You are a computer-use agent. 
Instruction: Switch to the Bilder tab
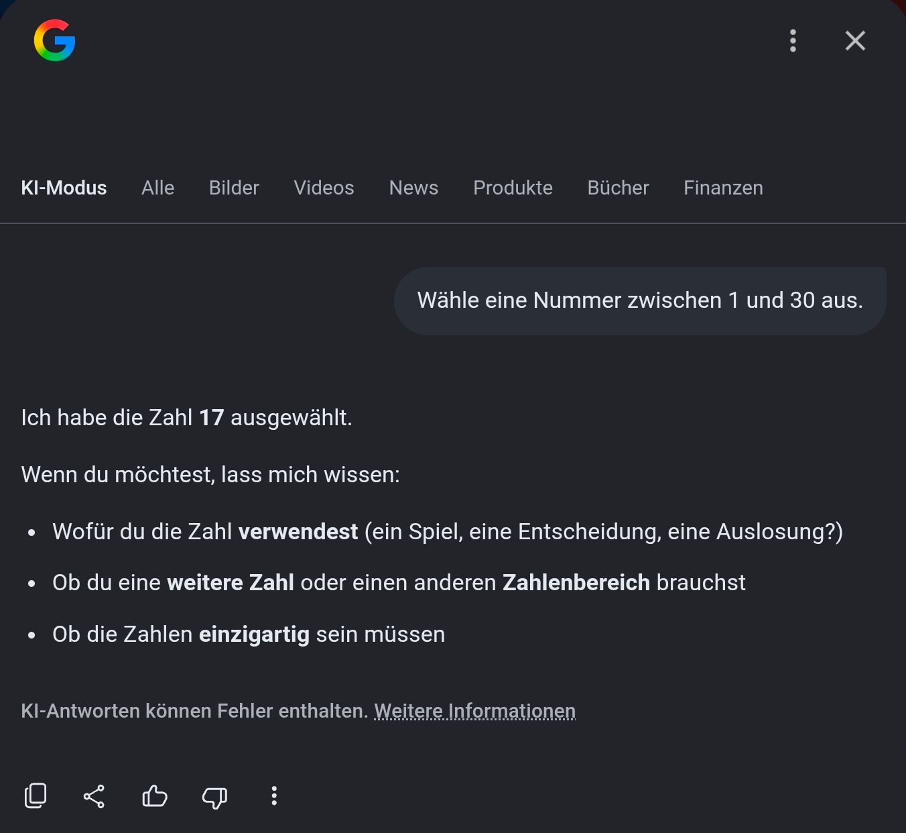[x=234, y=188]
